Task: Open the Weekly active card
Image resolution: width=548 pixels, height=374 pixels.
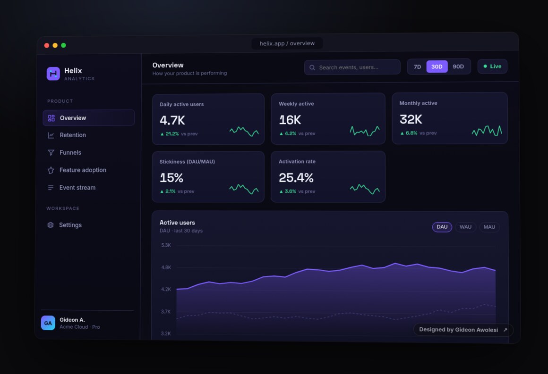Action: 328,119
